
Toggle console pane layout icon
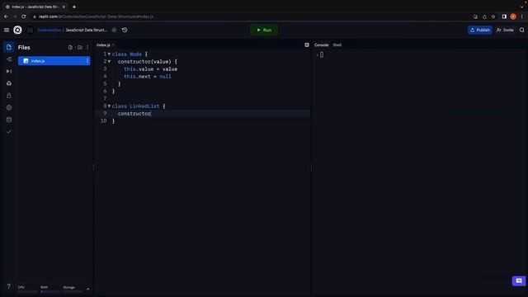pos(307,45)
